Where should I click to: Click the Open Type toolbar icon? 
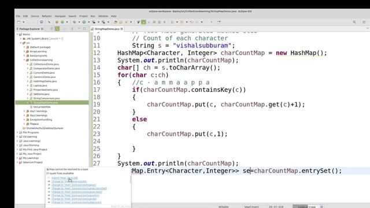point(116,22)
